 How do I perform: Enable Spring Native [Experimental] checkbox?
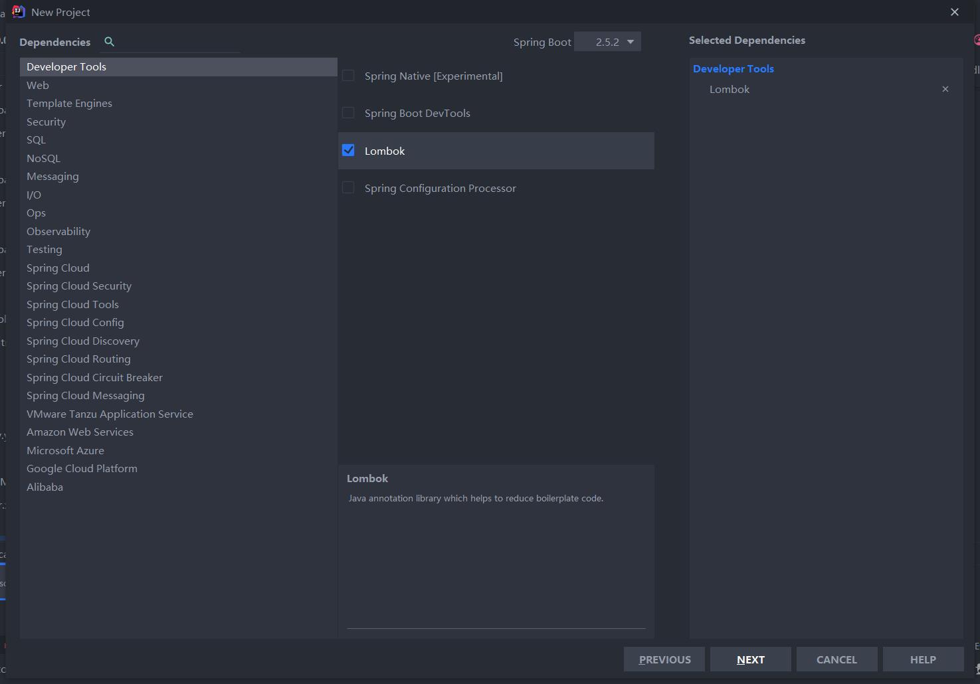(x=348, y=76)
